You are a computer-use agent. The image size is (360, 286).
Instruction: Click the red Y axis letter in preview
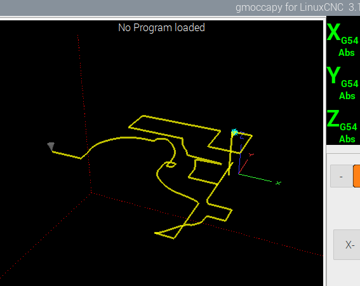click(251, 155)
